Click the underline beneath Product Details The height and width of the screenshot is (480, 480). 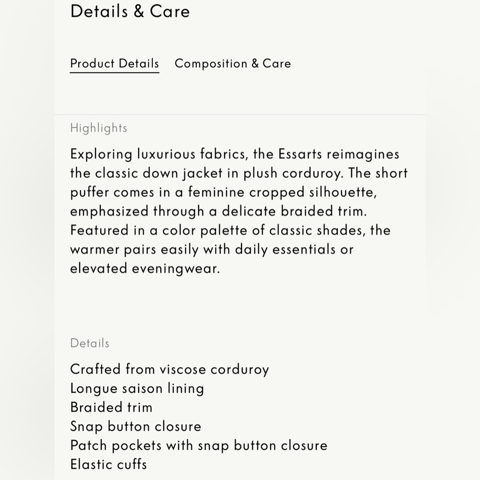coord(115,72)
